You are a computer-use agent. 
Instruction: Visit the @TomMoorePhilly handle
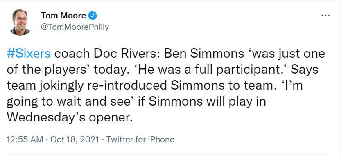pyautogui.click(x=75, y=27)
